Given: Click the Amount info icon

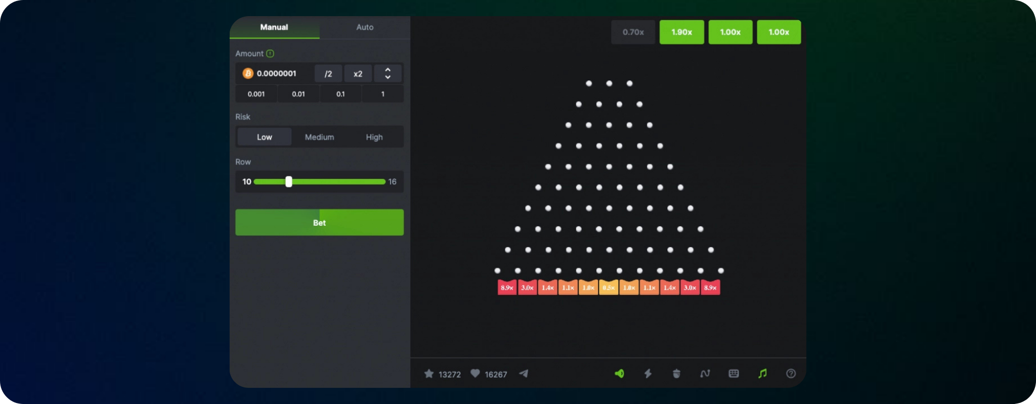Looking at the screenshot, I should coord(270,54).
